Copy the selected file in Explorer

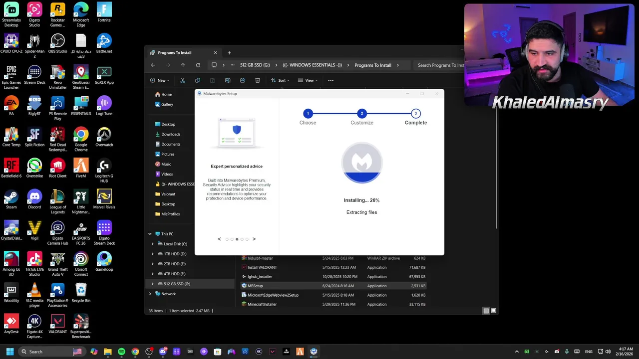click(198, 80)
